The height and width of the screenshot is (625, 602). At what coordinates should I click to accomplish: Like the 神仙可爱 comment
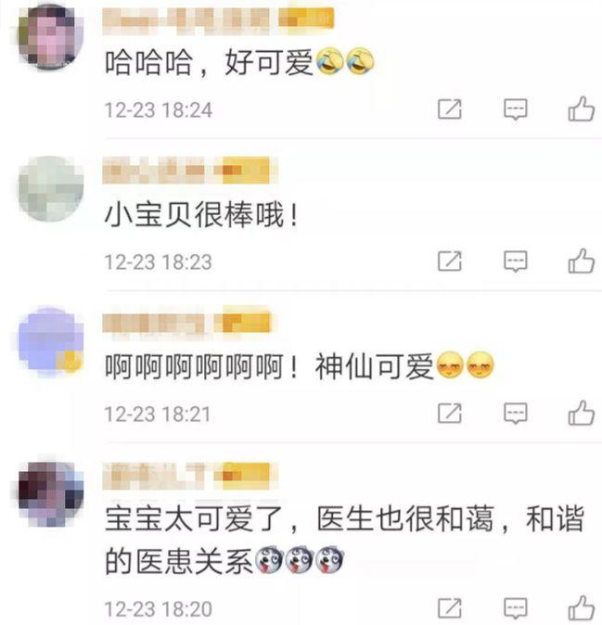pos(582,413)
